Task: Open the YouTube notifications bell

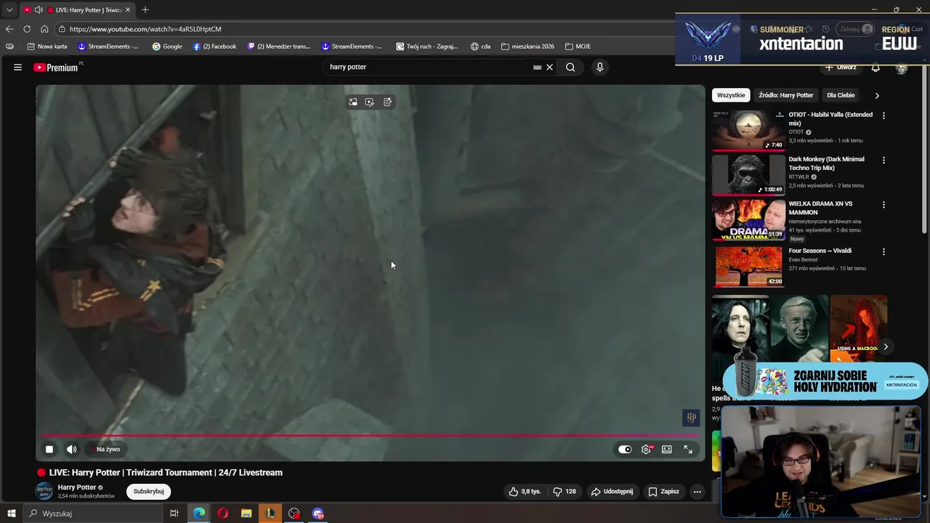Action: (876, 68)
